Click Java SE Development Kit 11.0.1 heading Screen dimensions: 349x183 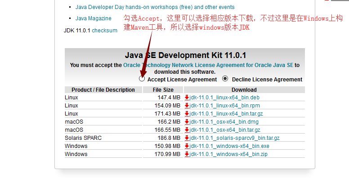(185, 55)
